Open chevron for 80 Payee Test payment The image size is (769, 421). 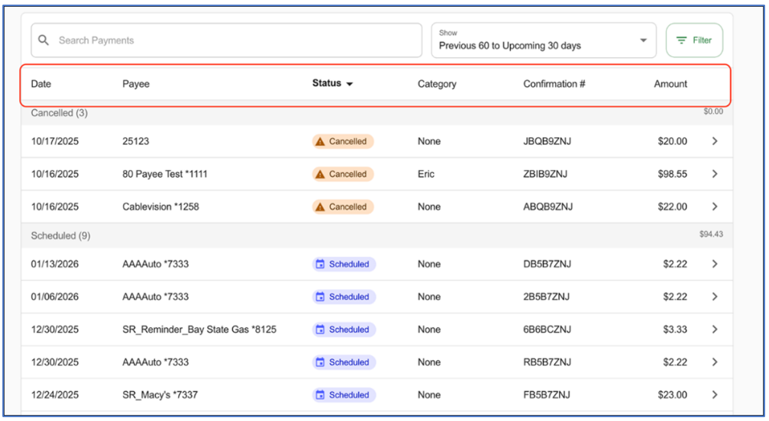[714, 174]
